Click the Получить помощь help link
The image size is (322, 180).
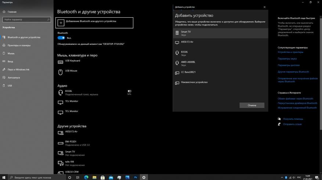pos(293,119)
